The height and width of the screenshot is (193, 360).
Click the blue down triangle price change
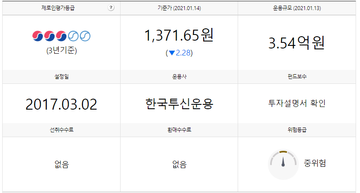tap(179, 53)
